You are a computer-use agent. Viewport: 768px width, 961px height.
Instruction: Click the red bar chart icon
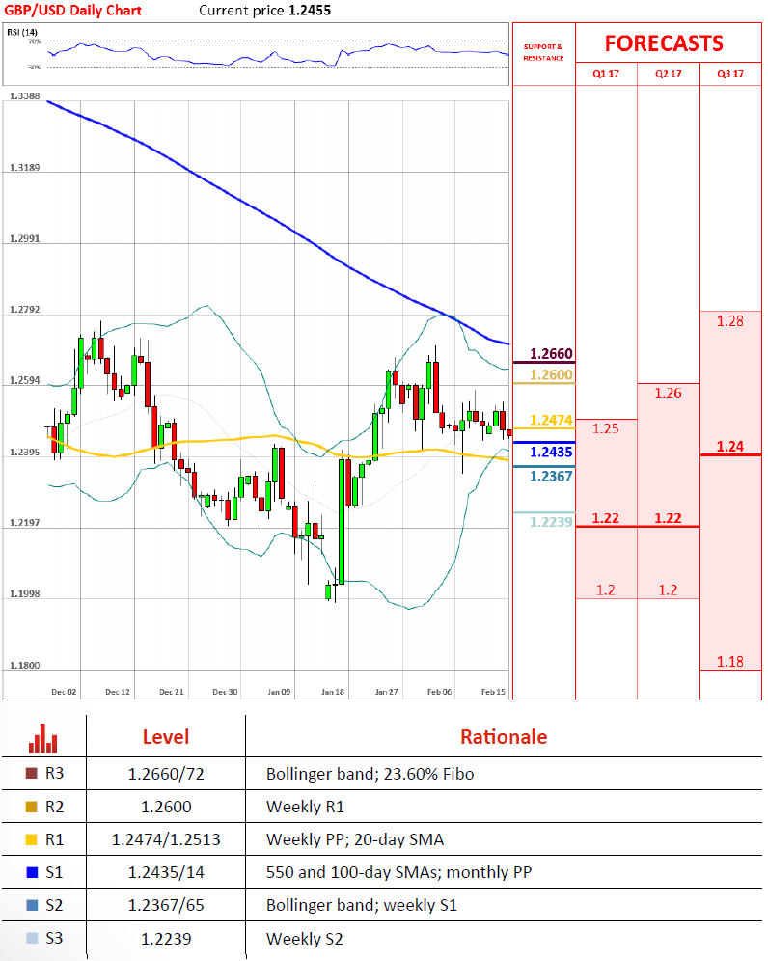click(42, 738)
